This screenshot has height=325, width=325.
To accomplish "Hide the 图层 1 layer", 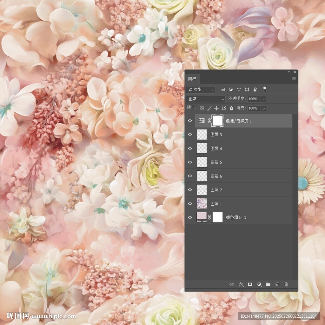I will (x=190, y=203).
